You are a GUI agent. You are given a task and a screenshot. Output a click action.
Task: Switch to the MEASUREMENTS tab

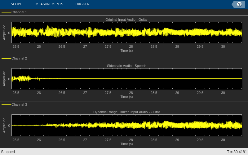pyautogui.click(x=49, y=4)
